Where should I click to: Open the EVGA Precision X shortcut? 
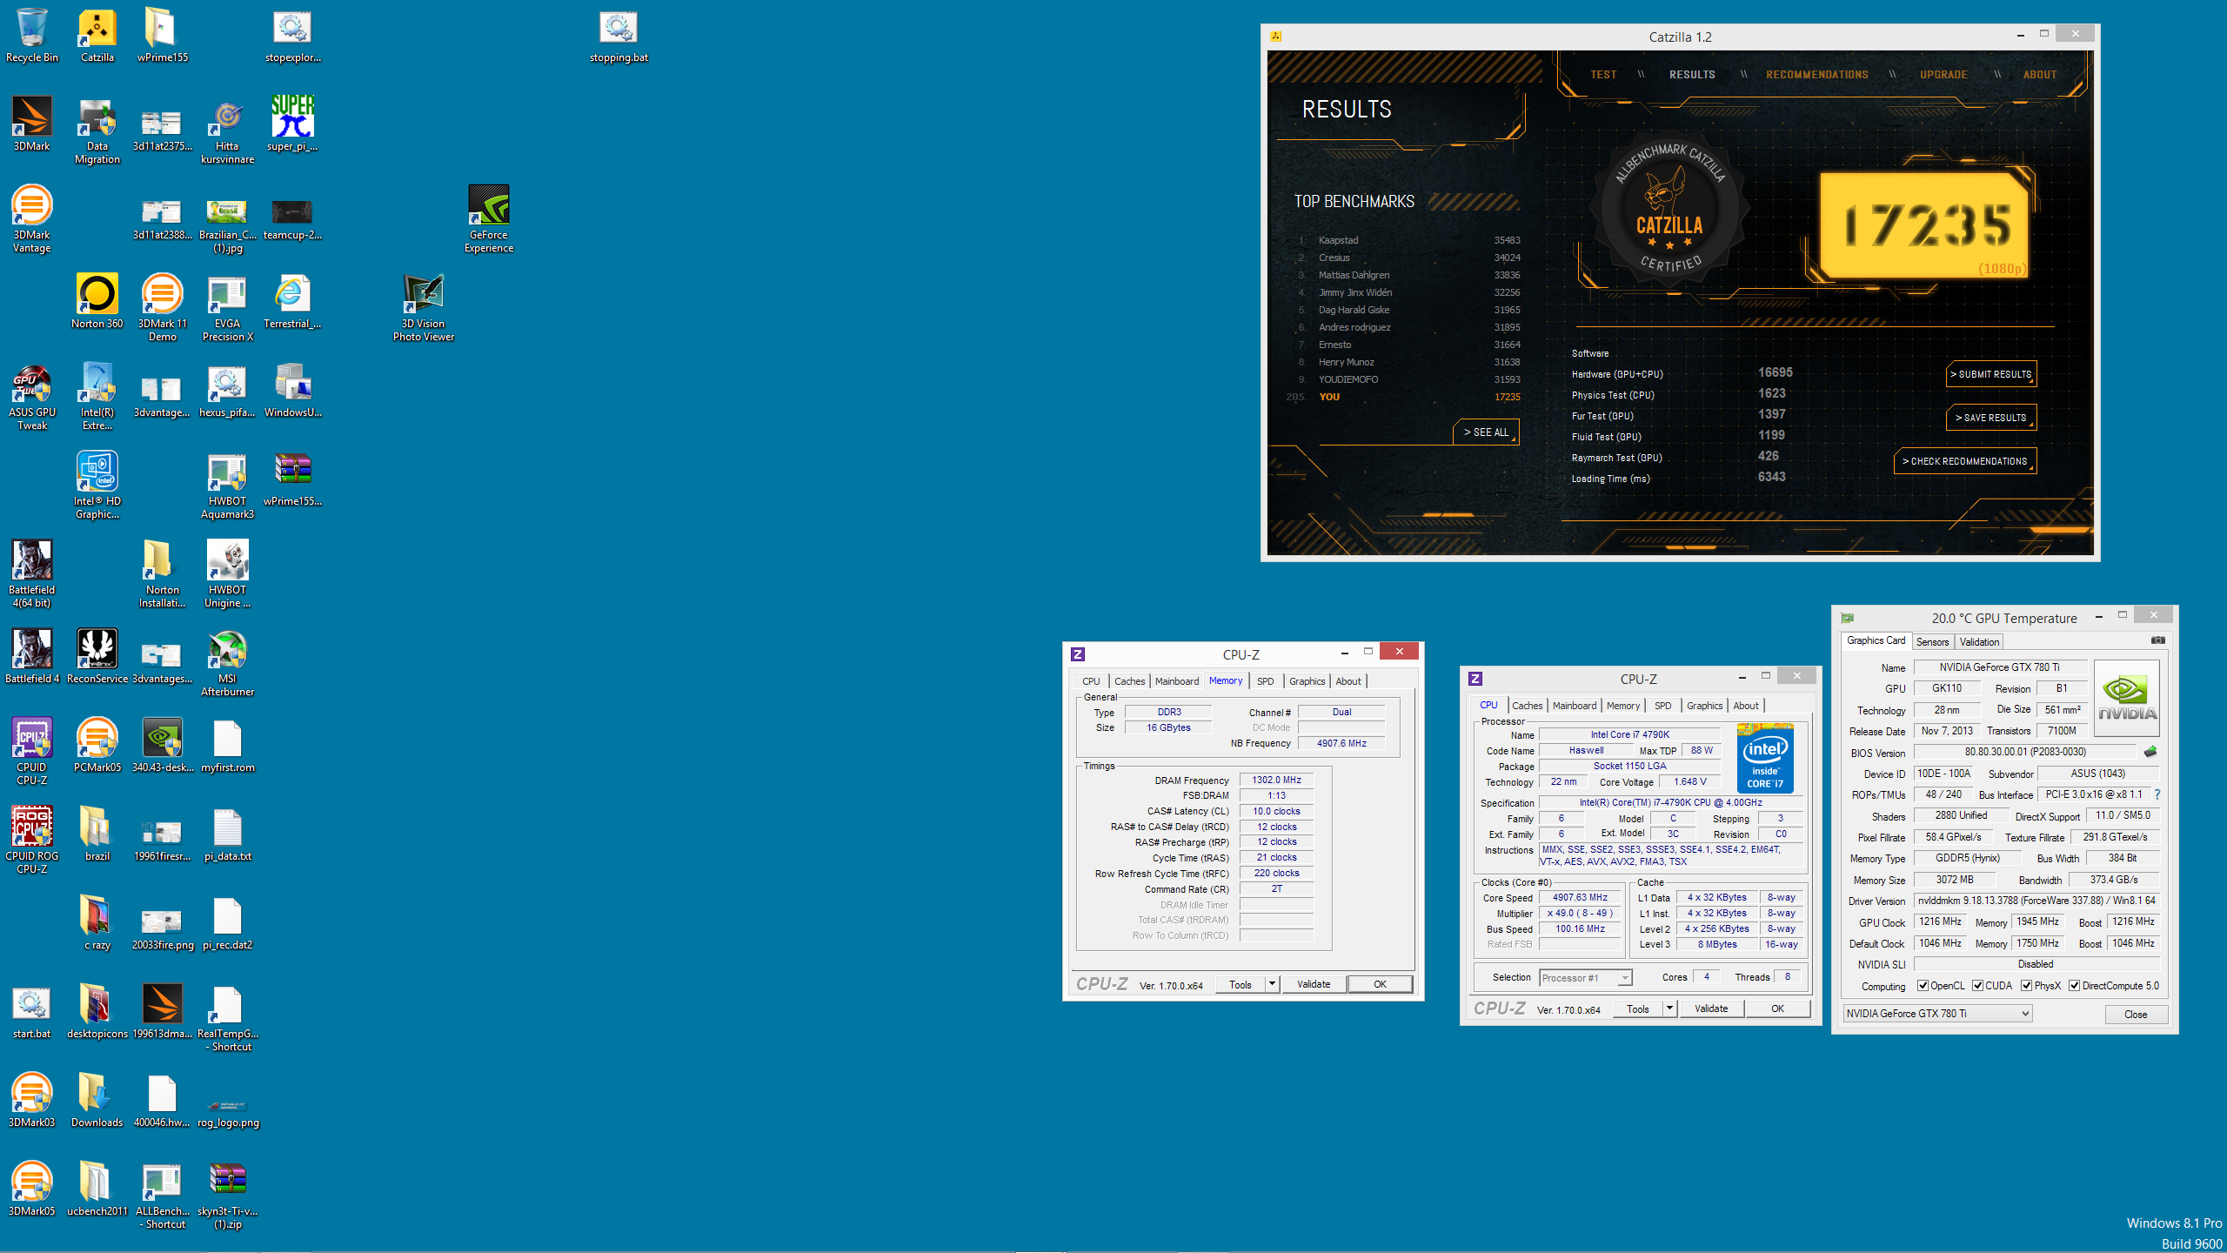click(x=228, y=307)
